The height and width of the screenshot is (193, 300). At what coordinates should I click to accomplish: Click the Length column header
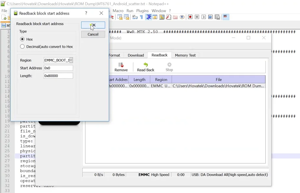tap(139, 80)
